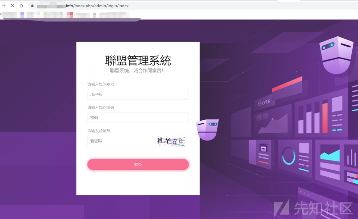The image size is (358, 219).
Task: Click the small floating robot beside the form
Action: tap(207, 128)
